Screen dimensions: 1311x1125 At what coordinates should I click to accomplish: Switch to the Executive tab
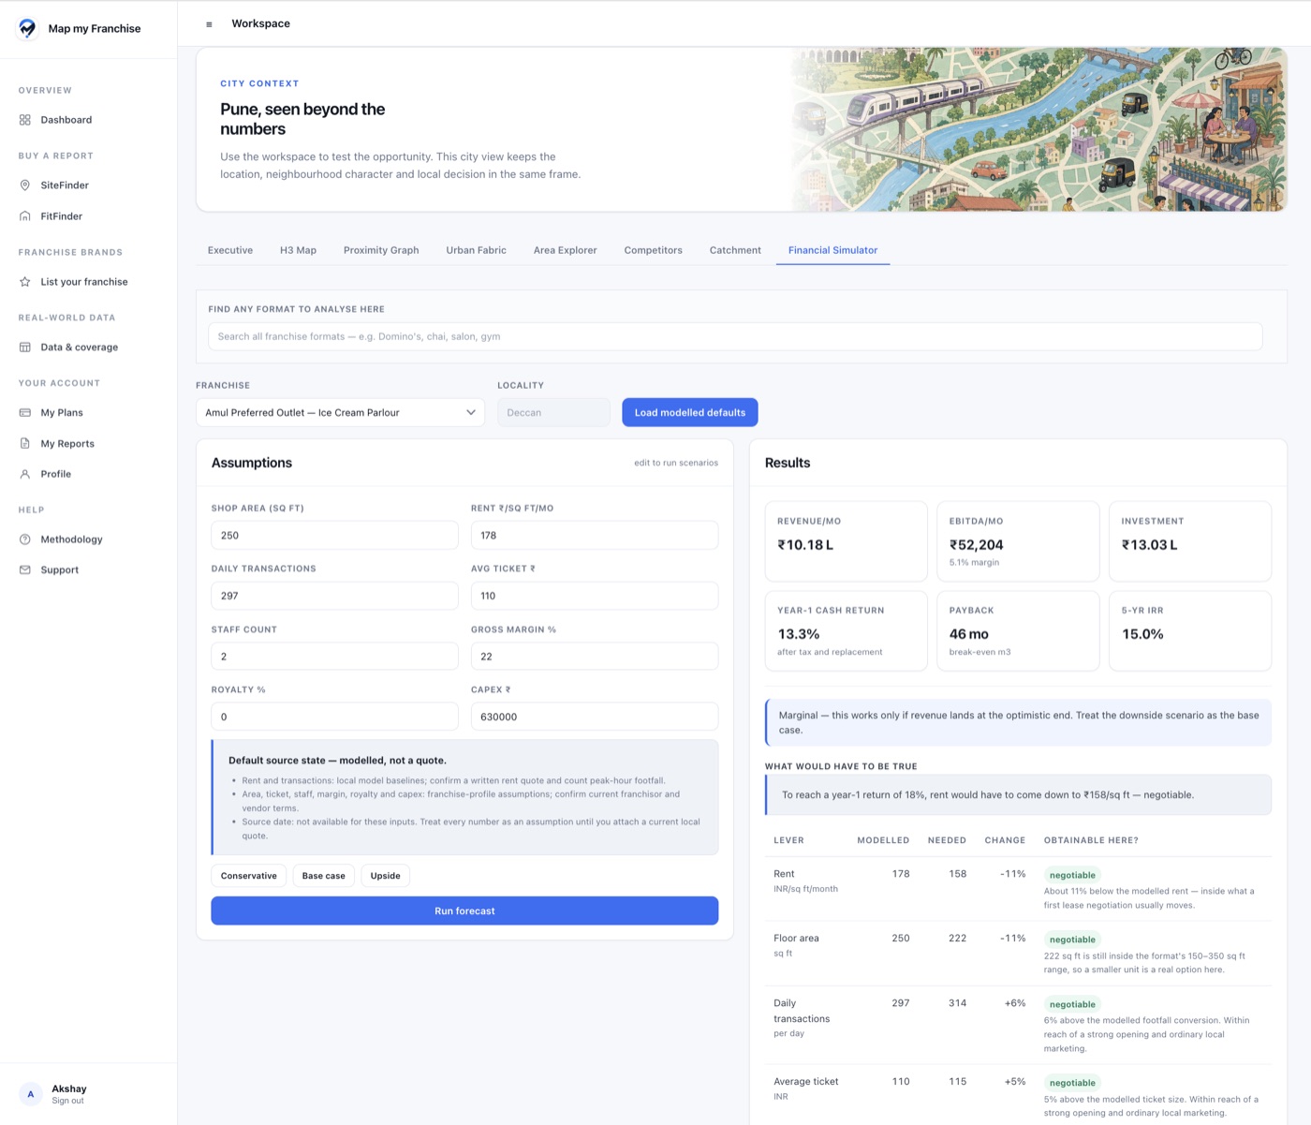click(x=230, y=250)
